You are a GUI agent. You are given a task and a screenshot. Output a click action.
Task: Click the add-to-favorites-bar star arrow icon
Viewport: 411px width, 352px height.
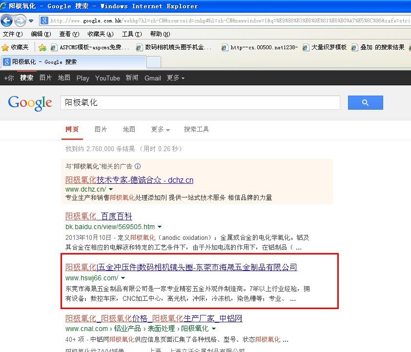42,47
